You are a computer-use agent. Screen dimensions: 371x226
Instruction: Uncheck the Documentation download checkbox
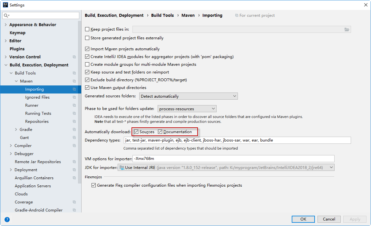point(160,132)
